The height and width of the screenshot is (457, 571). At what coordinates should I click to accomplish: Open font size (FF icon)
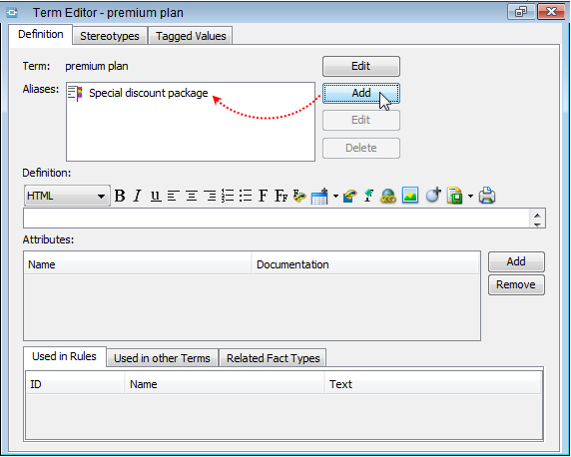[281, 196]
